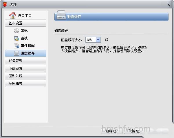174x138 pixels.
Task: Select the 磁盘缓存 drive icon in sidebar
Action: (17, 53)
